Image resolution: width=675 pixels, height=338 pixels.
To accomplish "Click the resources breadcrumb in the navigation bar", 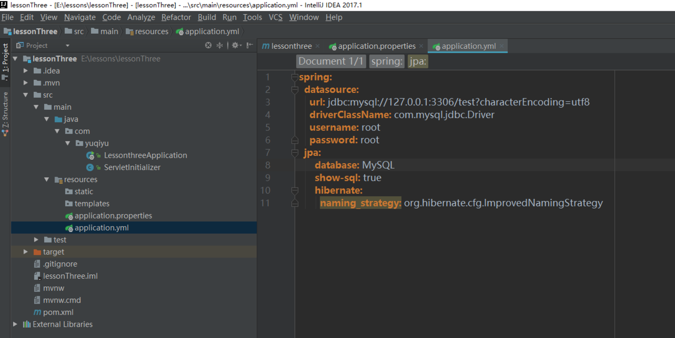I will 151,32.
